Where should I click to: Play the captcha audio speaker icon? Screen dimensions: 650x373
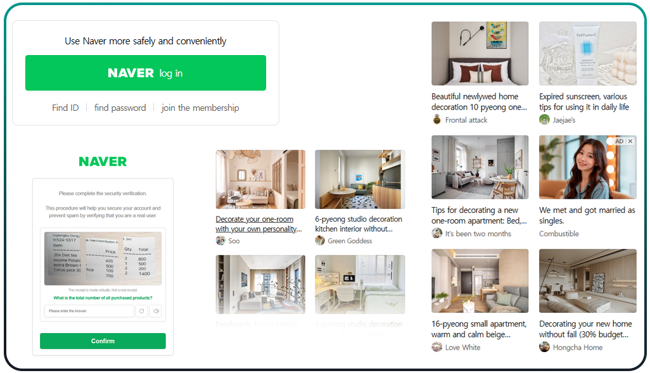click(156, 311)
